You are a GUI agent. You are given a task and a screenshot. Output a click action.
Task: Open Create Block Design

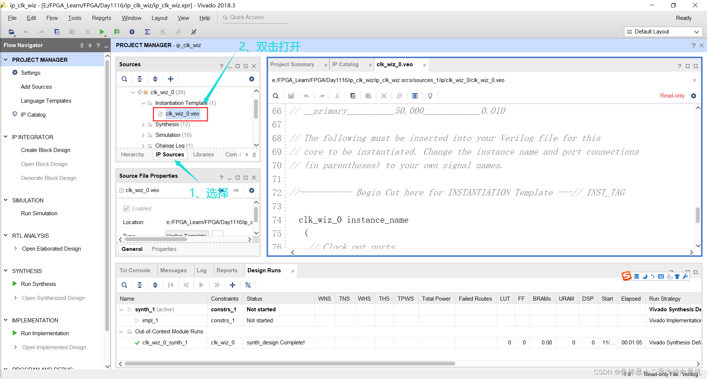coord(46,150)
